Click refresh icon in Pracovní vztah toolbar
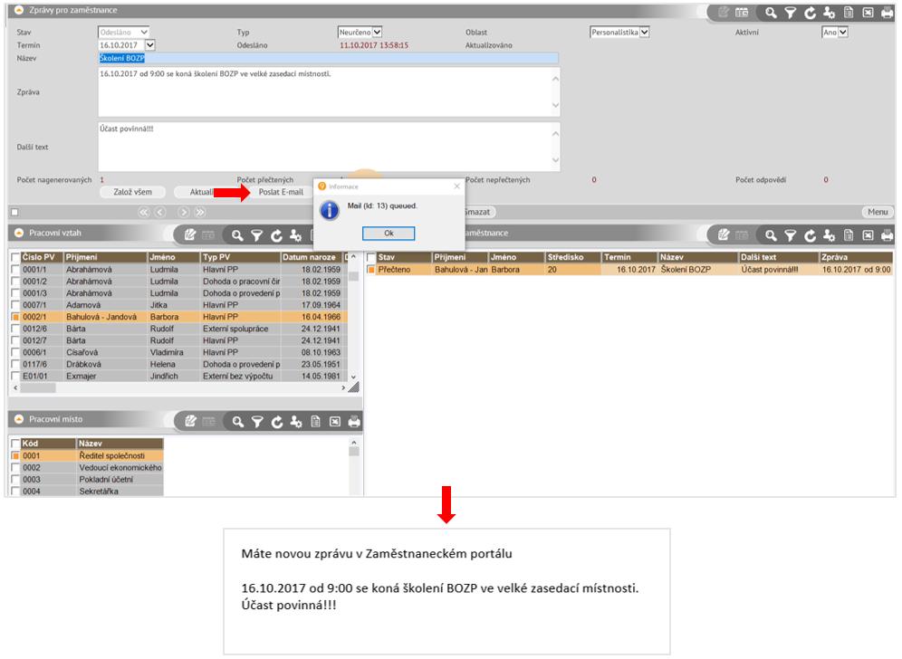 [x=277, y=235]
